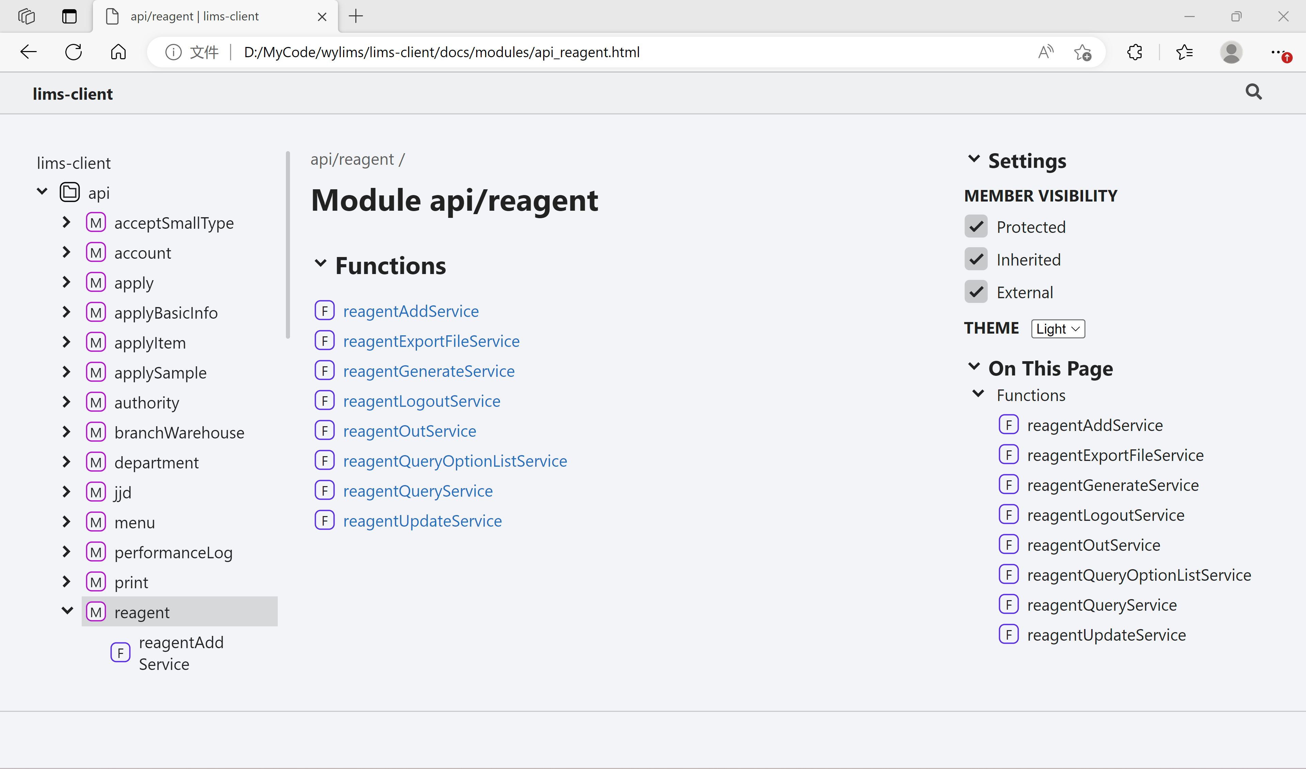Select the api/reagent browser tab

point(194,17)
